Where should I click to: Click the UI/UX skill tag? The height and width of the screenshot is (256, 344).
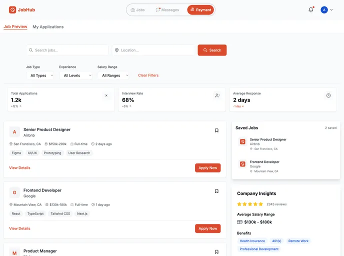click(32, 153)
